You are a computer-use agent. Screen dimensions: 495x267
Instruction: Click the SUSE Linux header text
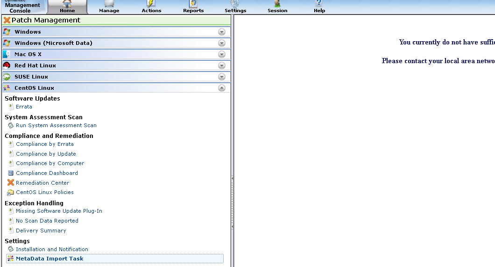pyautogui.click(x=31, y=77)
